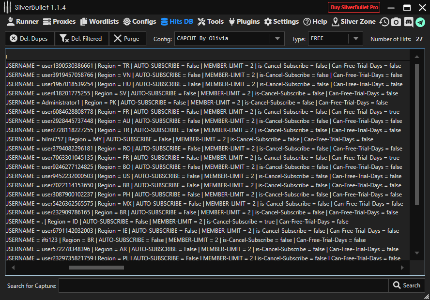Open the Discord icon link
Image resolution: width=430 pixels, height=300 pixels.
point(408,22)
